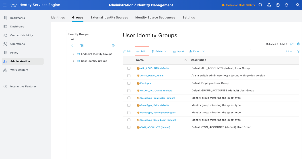Click the Bookmarks sidebar icon
Image resolution: width=302 pixels, height=159 pixels.
pyautogui.click(x=5, y=18)
